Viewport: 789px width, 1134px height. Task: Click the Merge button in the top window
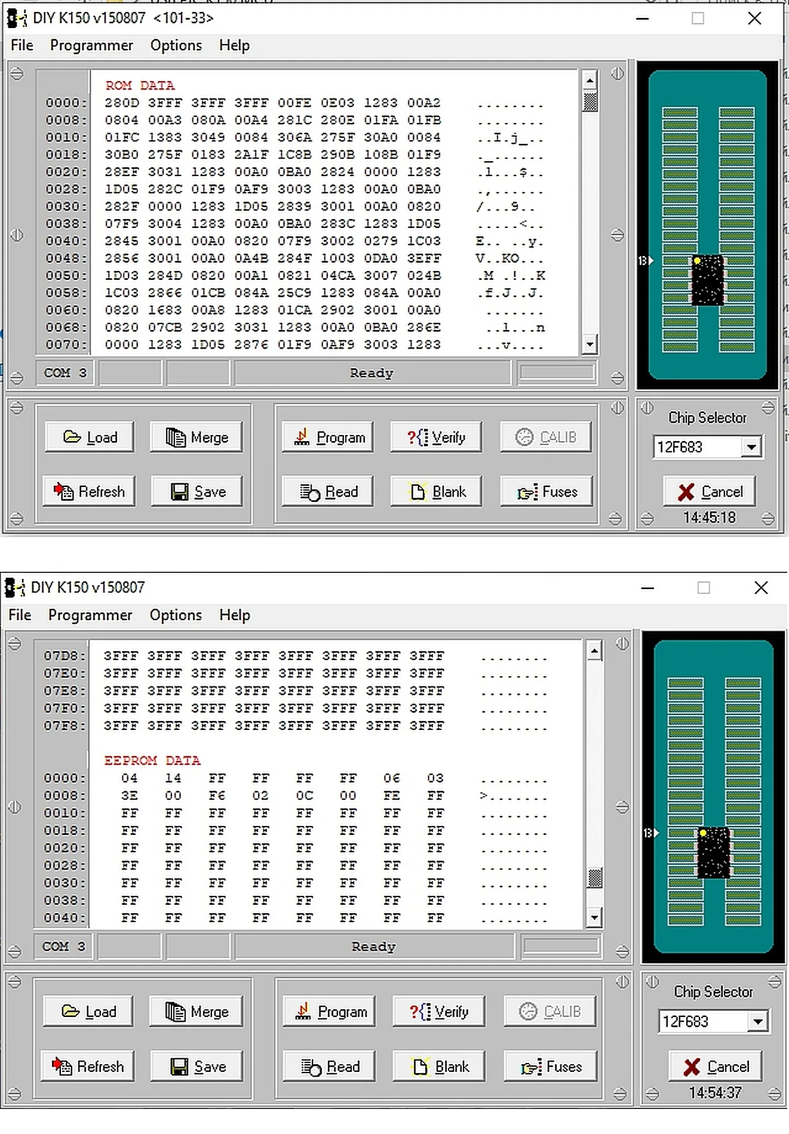click(x=197, y=437)
